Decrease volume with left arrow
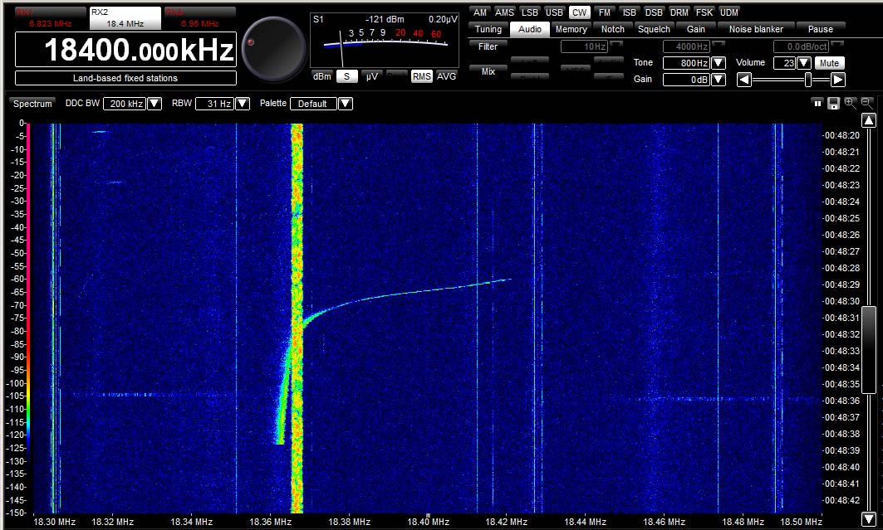Image resolution: width=883 pixels, height=530 pixels. pos(744,80)
